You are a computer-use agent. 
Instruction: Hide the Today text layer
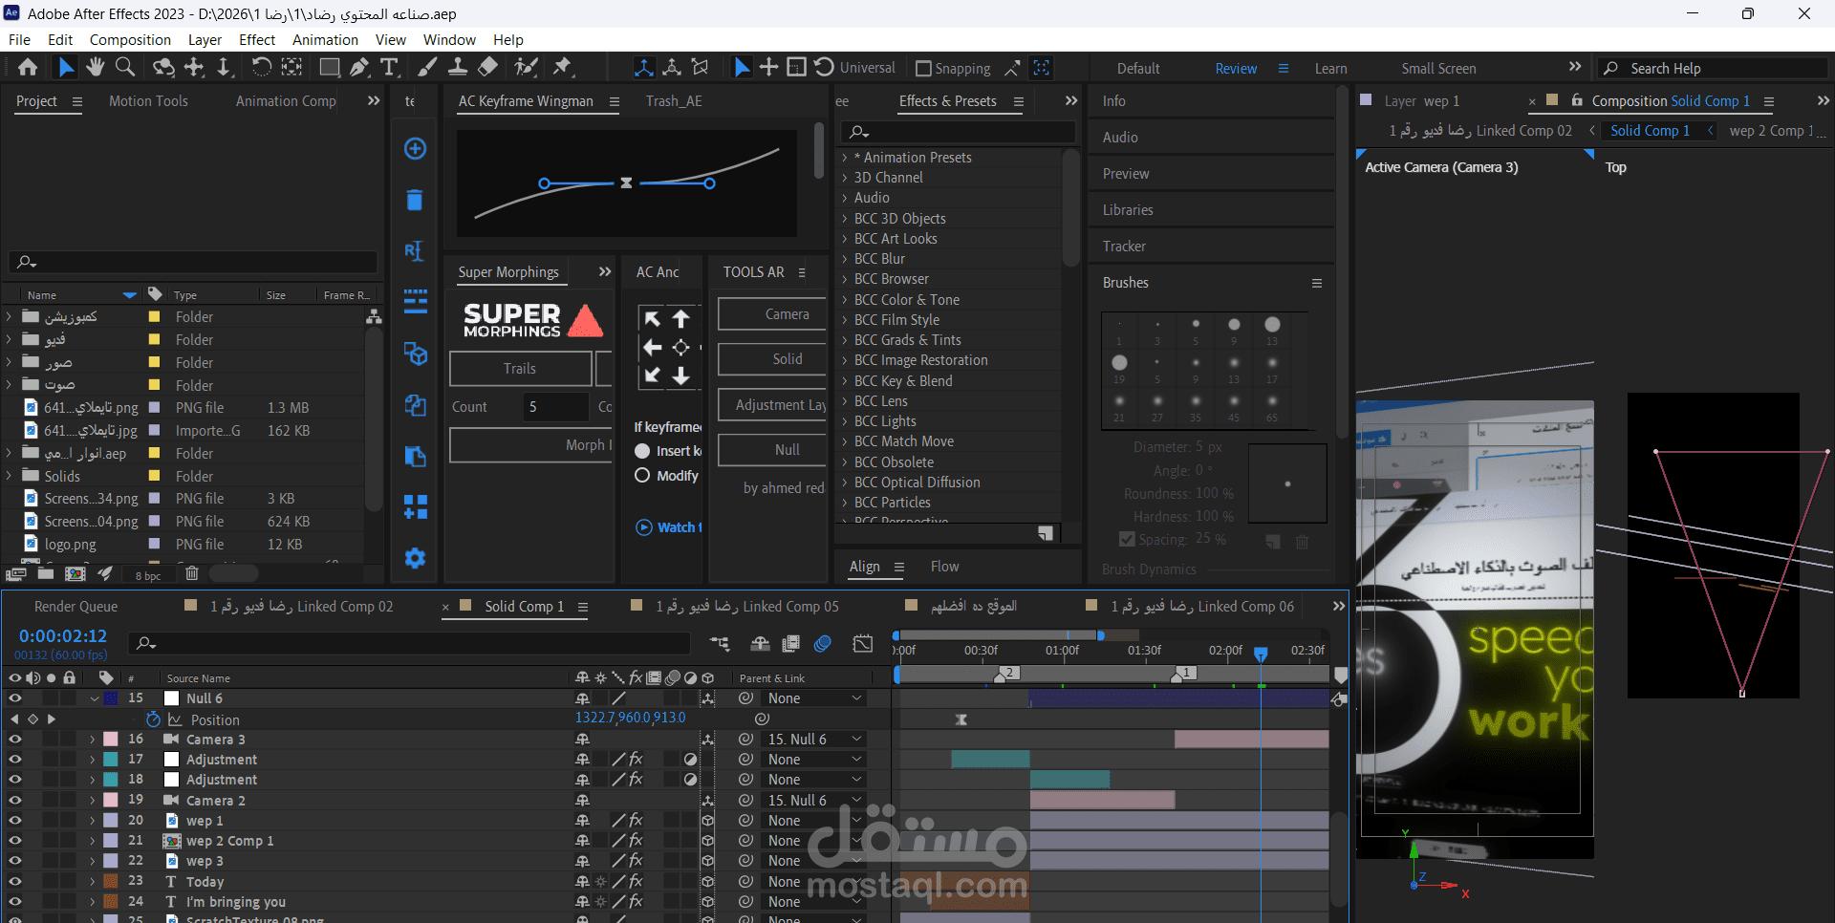[x=14, y=882]
